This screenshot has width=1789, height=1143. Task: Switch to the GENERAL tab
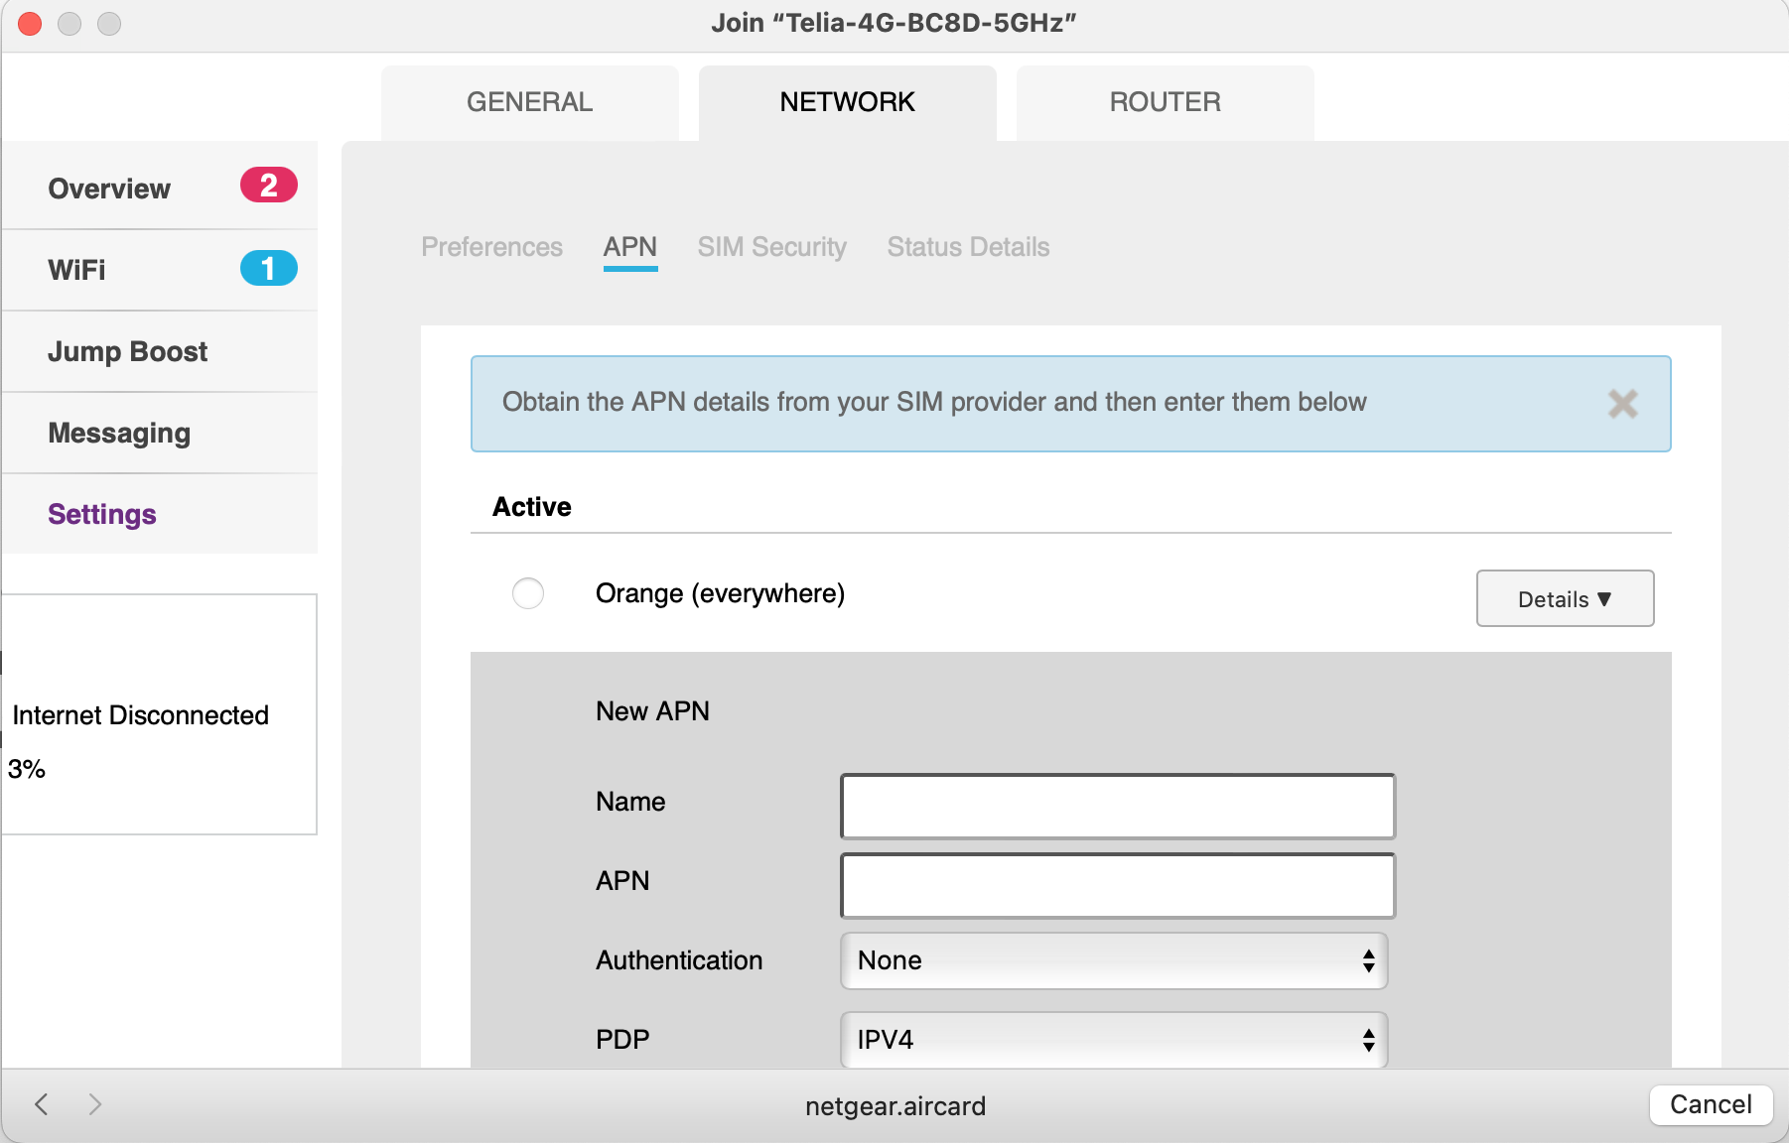click(529, 102)
